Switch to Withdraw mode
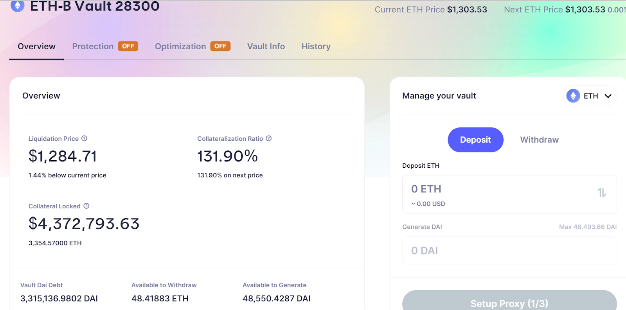The height and width of the screenshot is (310, 626). coord(539,140)
